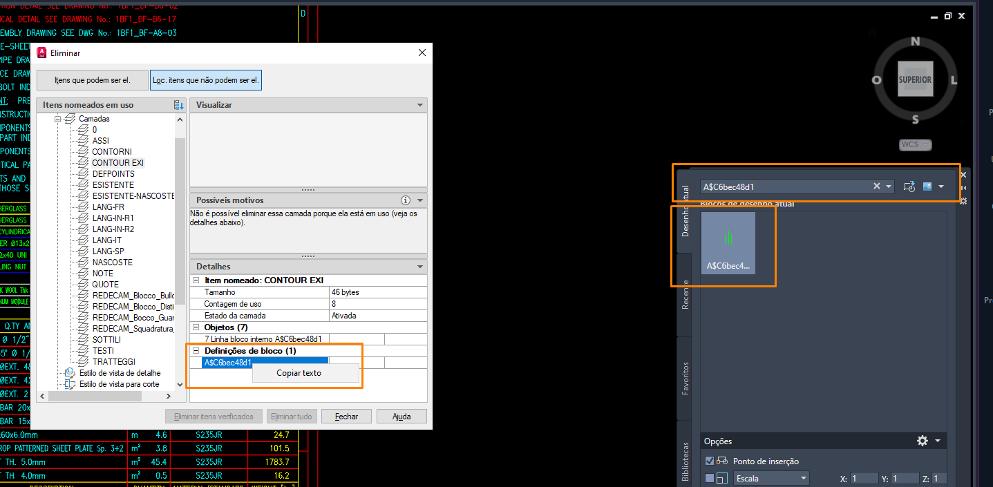The height and width of the screenshot is (487, 993).
Task: Click the sort icon beside Itens nomeados em uso
Action: [x=179, y=105]
